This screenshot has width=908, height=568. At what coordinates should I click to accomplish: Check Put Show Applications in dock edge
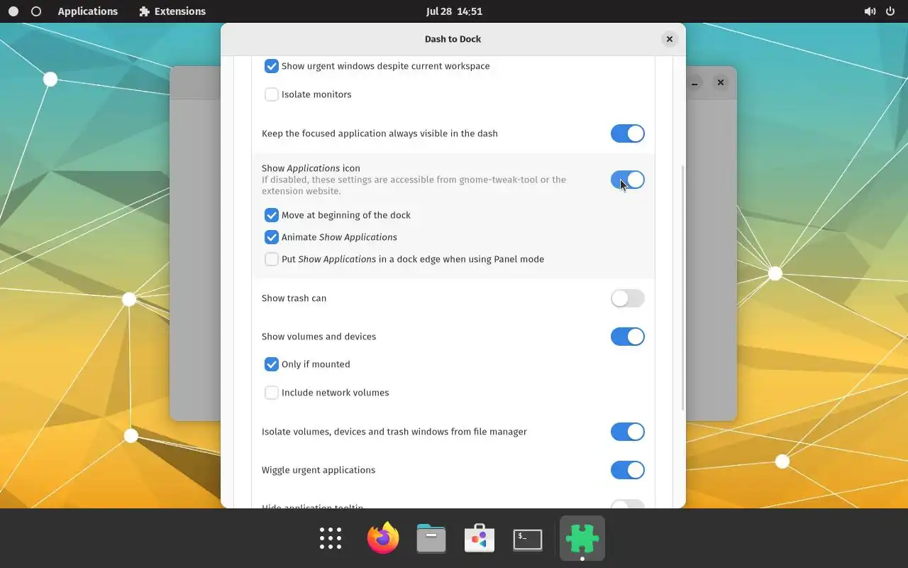[x=271, y=259]
